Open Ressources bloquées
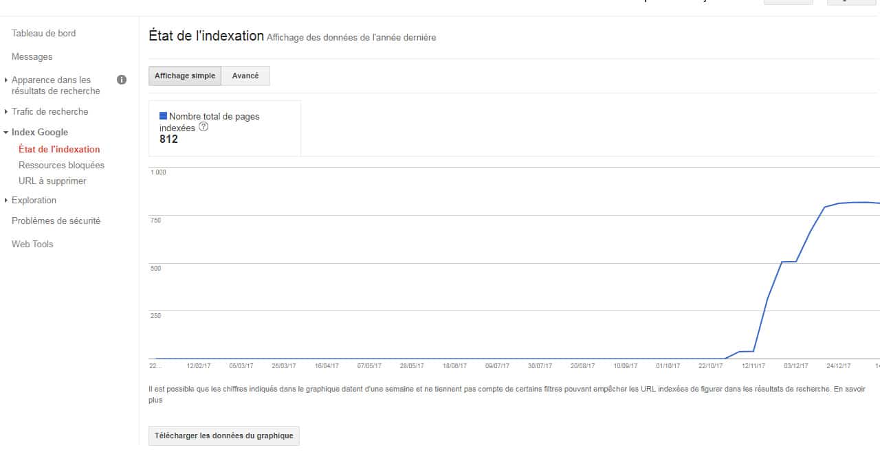This screenshot has height=452, width=880. pos(61,165)
